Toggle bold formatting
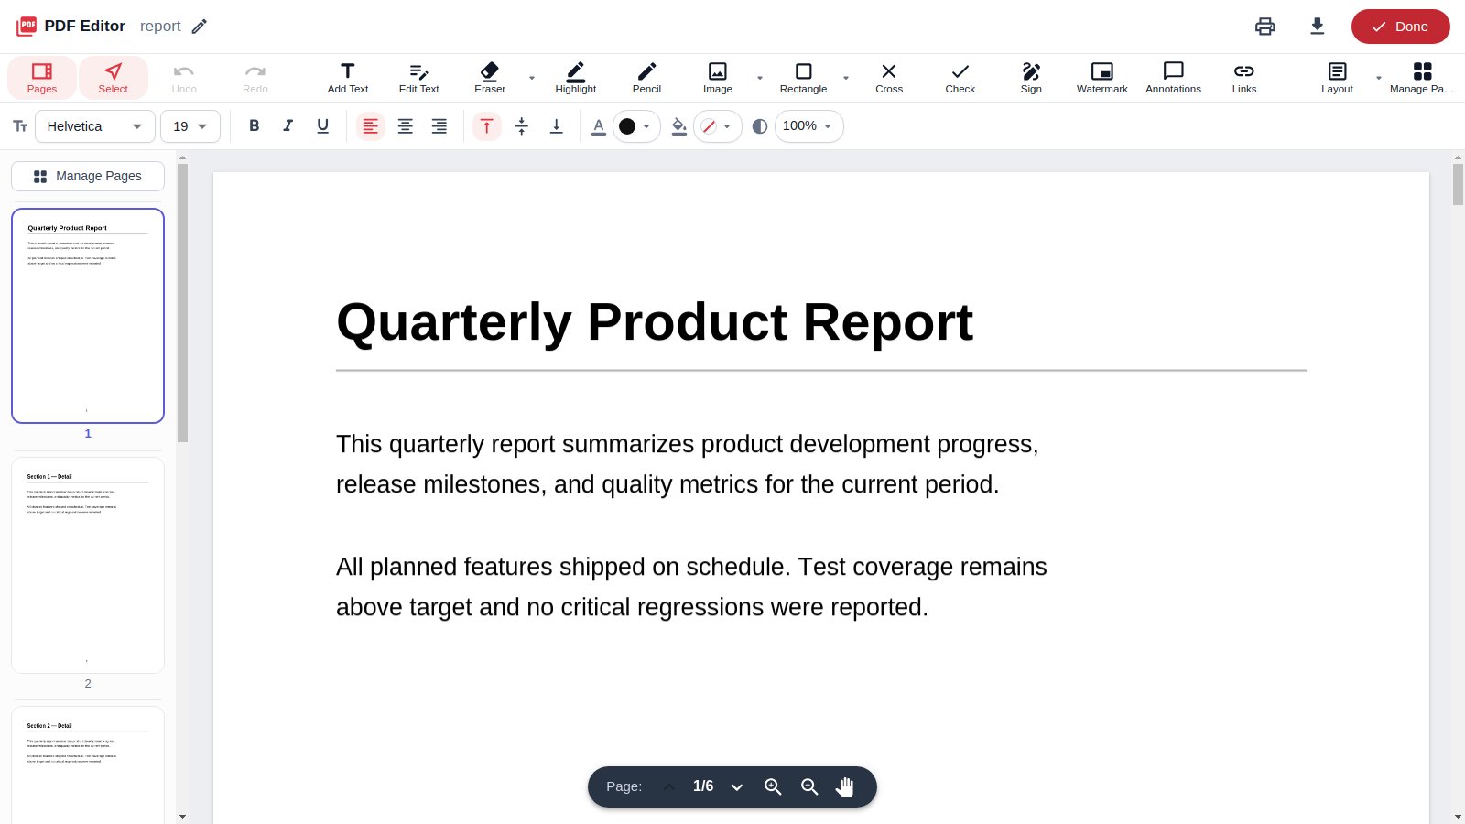The width and height of the screenshot is (1465, 824). 255,126
